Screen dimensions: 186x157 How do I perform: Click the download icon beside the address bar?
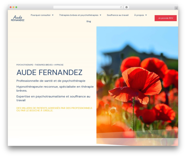point(126,7)
